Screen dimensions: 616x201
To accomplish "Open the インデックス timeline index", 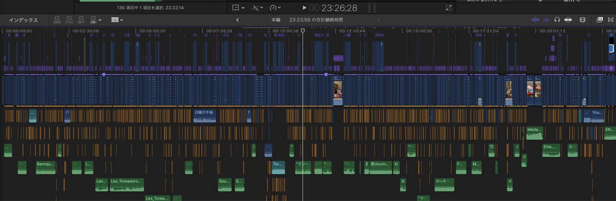I will tap(23, 20).
